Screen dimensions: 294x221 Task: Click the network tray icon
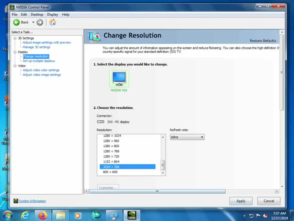click(251, 216)
